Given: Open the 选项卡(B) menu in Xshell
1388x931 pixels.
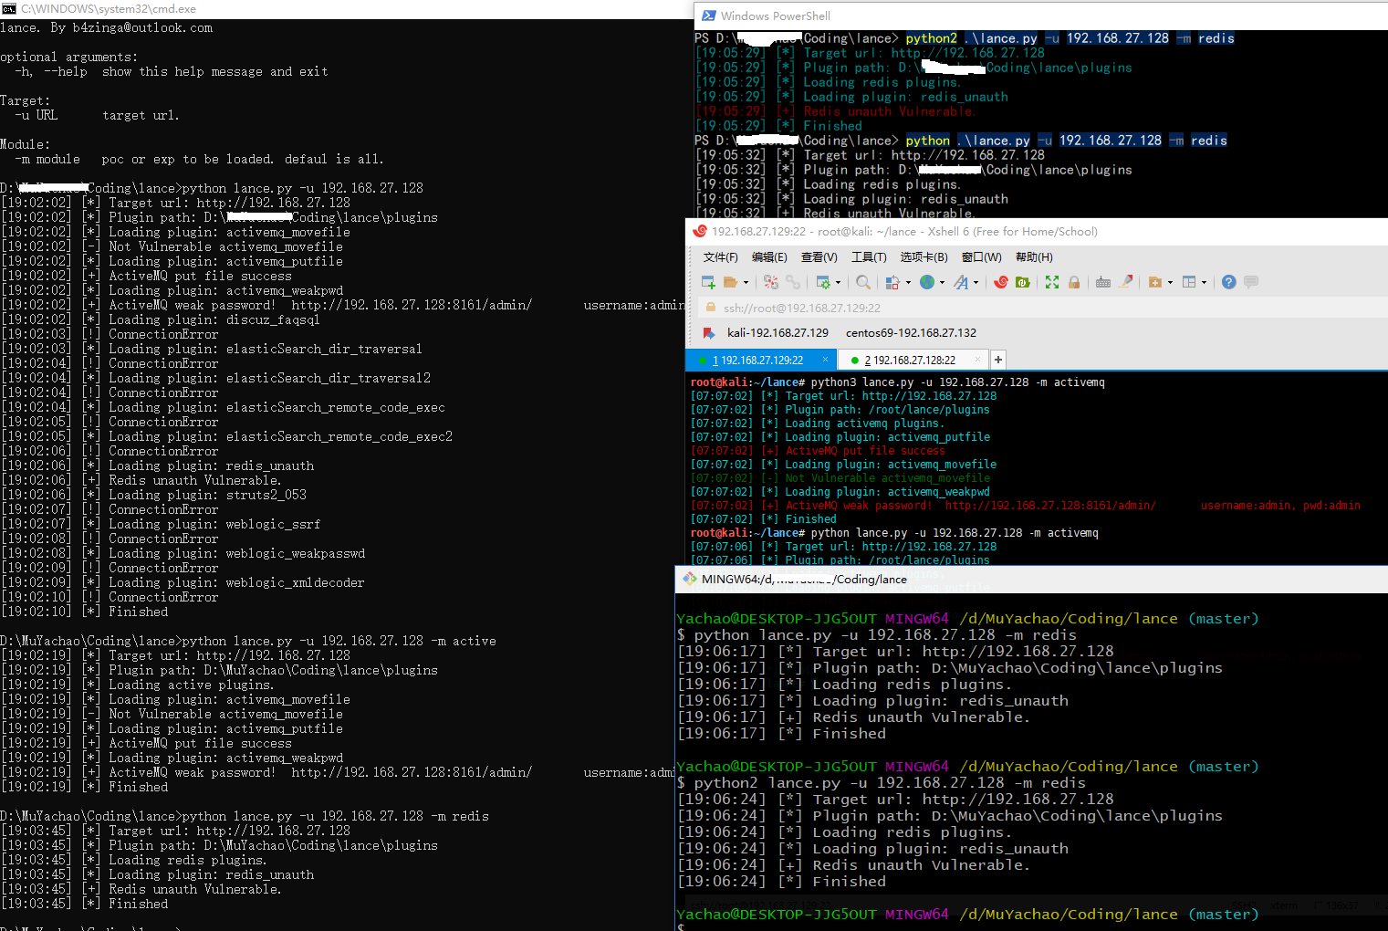Looking at the screenshot, I should click(x=924, y=257).
